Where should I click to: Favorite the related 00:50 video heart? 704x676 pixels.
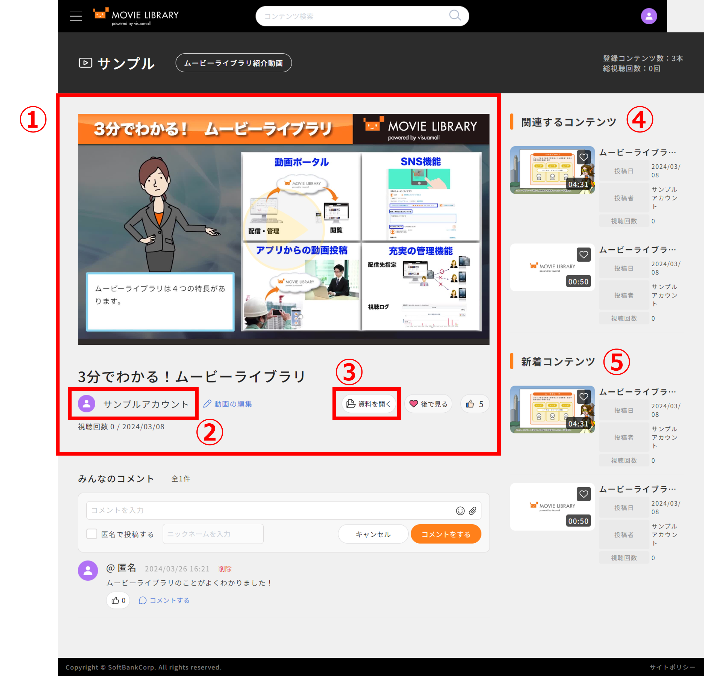coord(584,254)
